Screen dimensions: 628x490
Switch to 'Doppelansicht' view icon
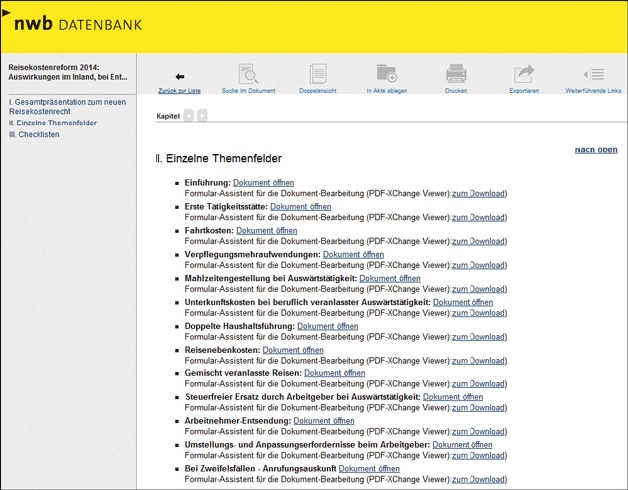click(x=318, y=75)
